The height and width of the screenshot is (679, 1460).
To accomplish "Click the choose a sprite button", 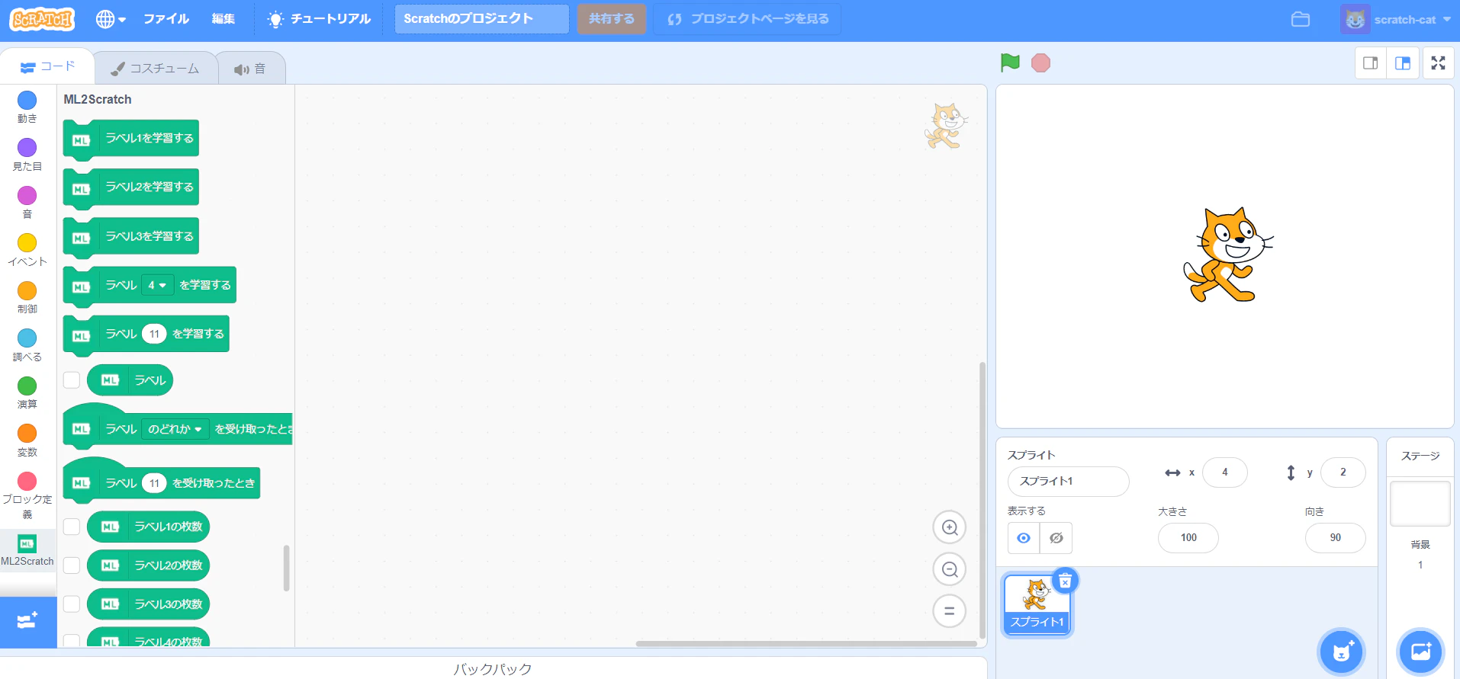I will point(1342,652).
